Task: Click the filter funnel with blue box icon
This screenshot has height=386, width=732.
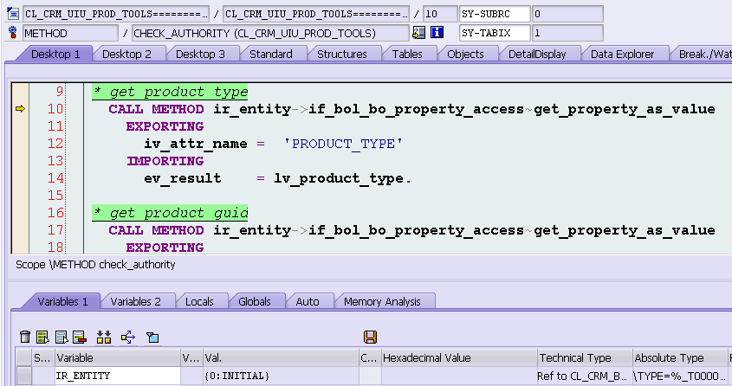Action: [152, 337]
